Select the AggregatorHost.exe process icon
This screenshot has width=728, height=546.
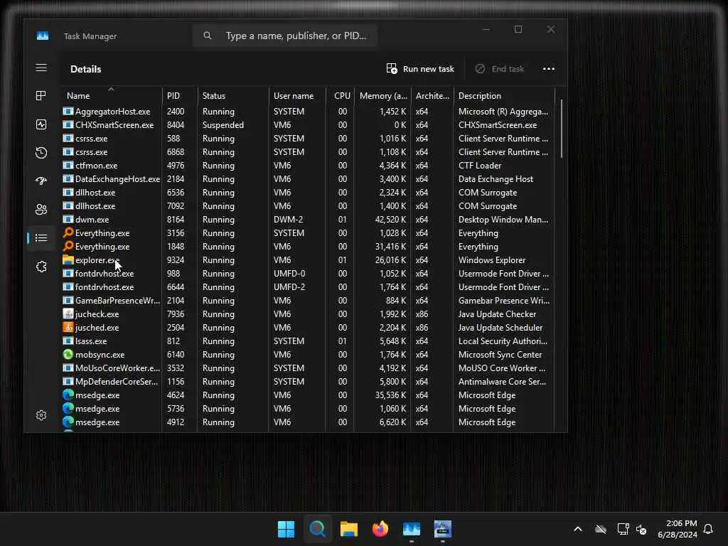[x=68, y=111]
